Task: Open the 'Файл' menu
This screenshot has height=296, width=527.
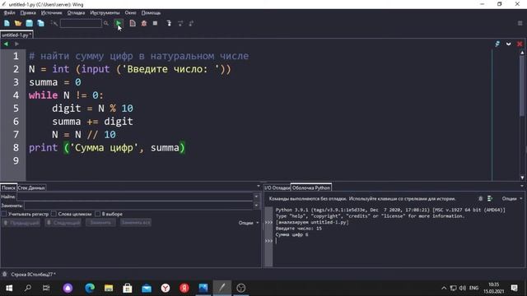Action: pos(9,13)
